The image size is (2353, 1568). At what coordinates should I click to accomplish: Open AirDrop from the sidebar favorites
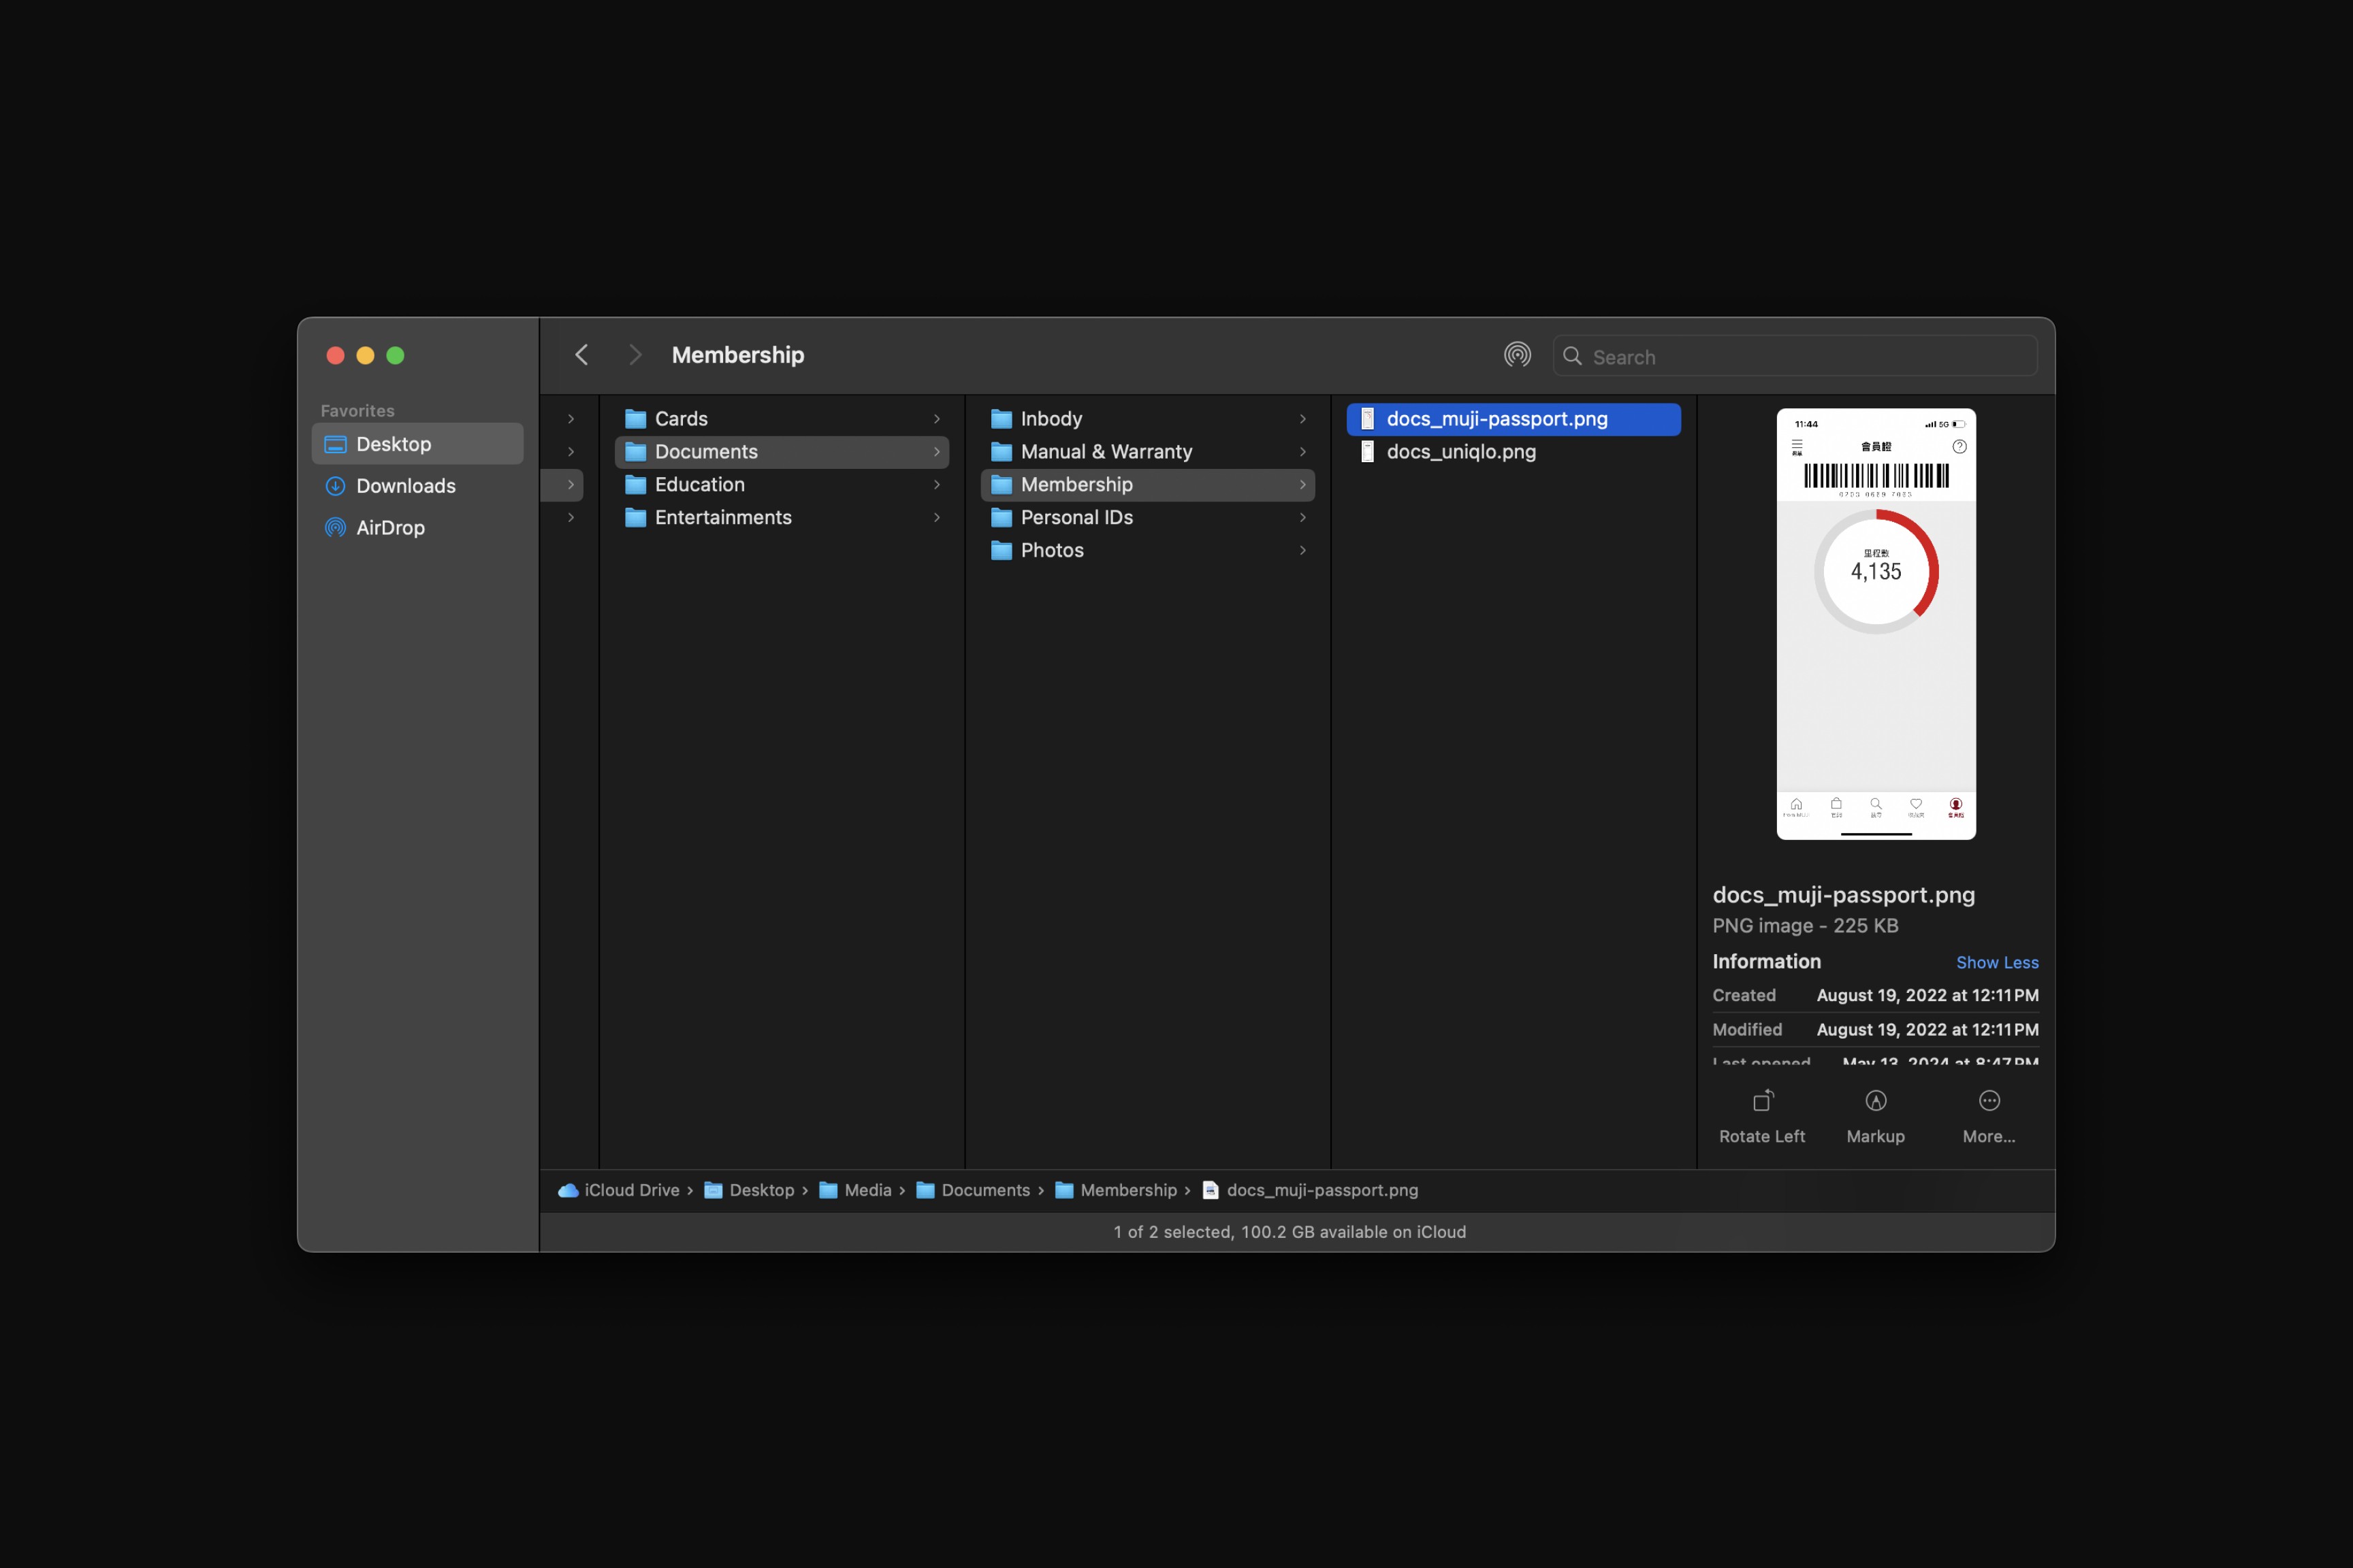(390, 528)
